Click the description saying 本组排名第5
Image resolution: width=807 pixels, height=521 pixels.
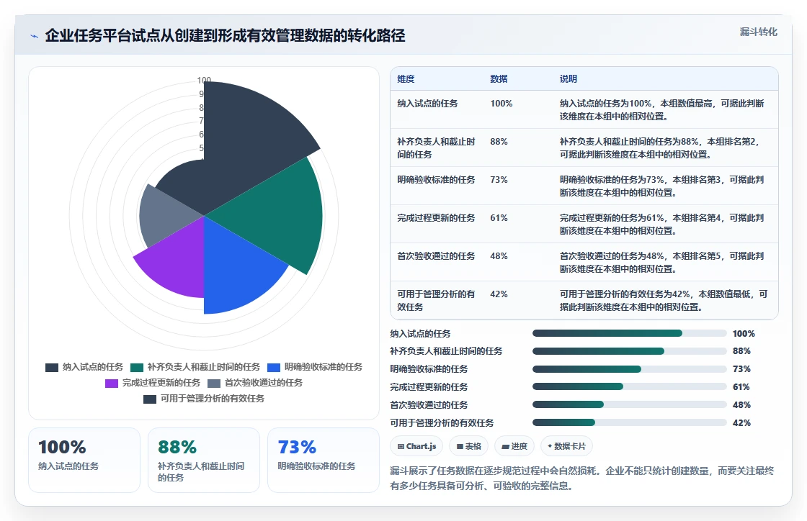tap(662, 261)
